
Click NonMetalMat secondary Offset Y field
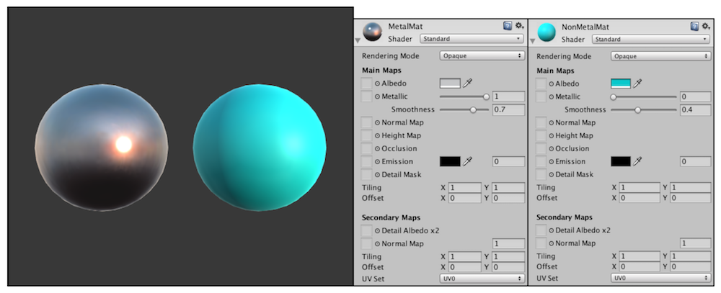(x=691, y=267)
